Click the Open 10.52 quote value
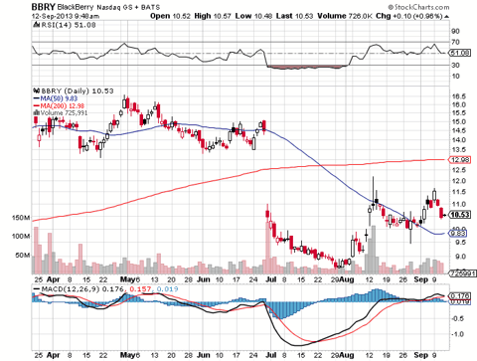Viewport: 477px width, 361px height. 170,16
